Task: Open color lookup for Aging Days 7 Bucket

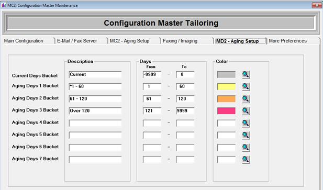Action: coord(246,159)
